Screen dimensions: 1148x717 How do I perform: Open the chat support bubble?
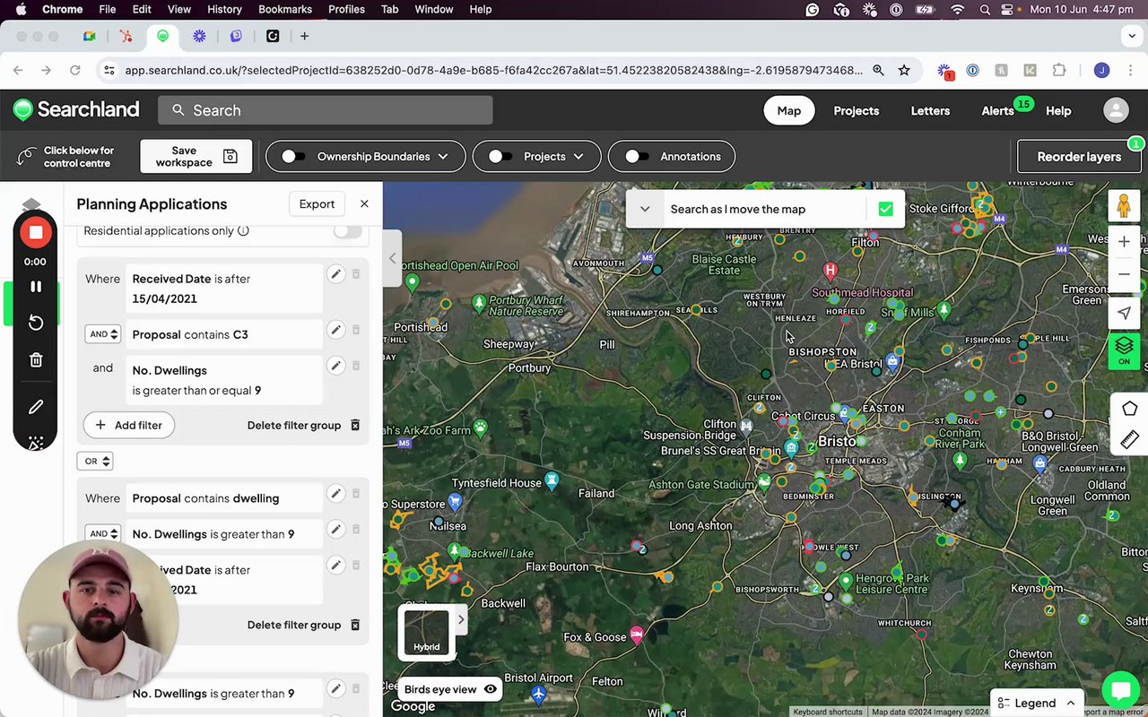(x=1119, y=690)
